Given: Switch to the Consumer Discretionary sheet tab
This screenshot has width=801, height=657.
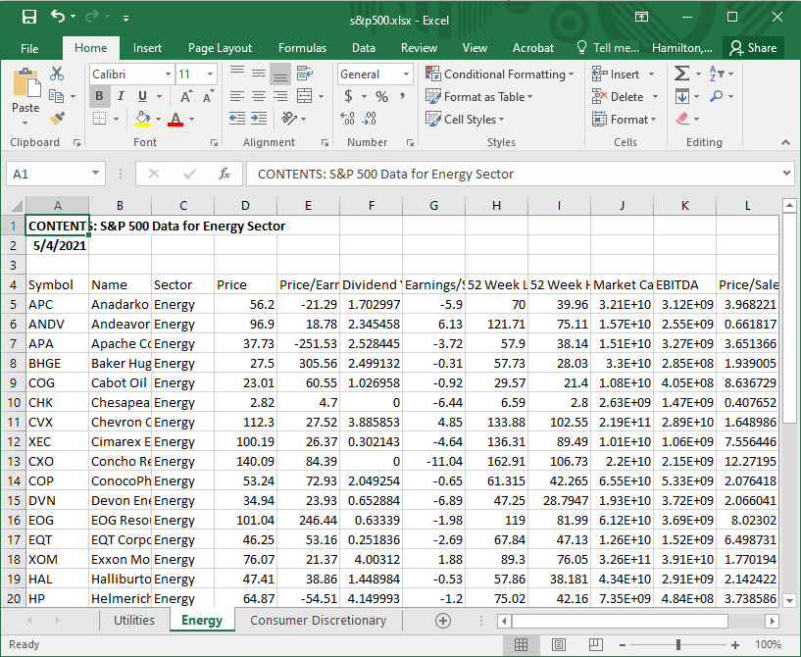Looking at the screenshot, I should pos(318,620).
